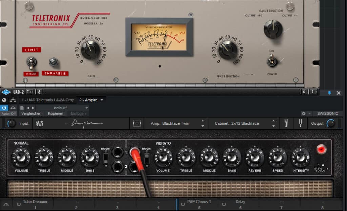Click the Vergleichen button
Screen dimensions: 347x211
click(31, 114)
